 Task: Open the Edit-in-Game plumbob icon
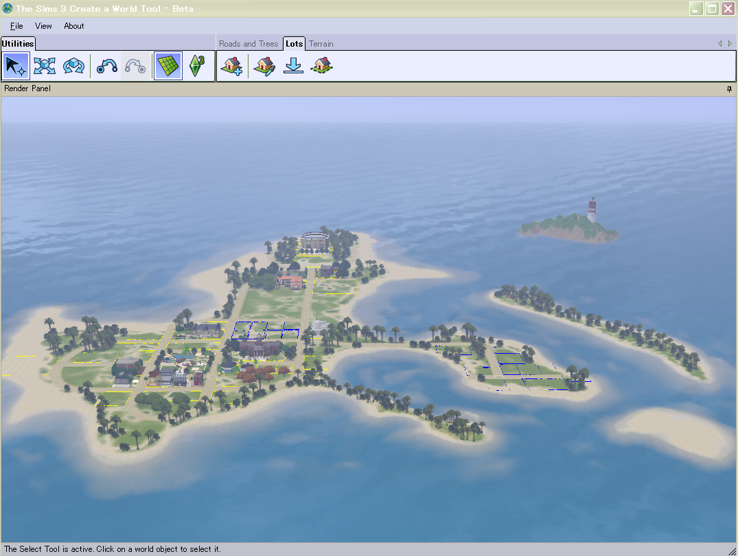pos(198,65)
